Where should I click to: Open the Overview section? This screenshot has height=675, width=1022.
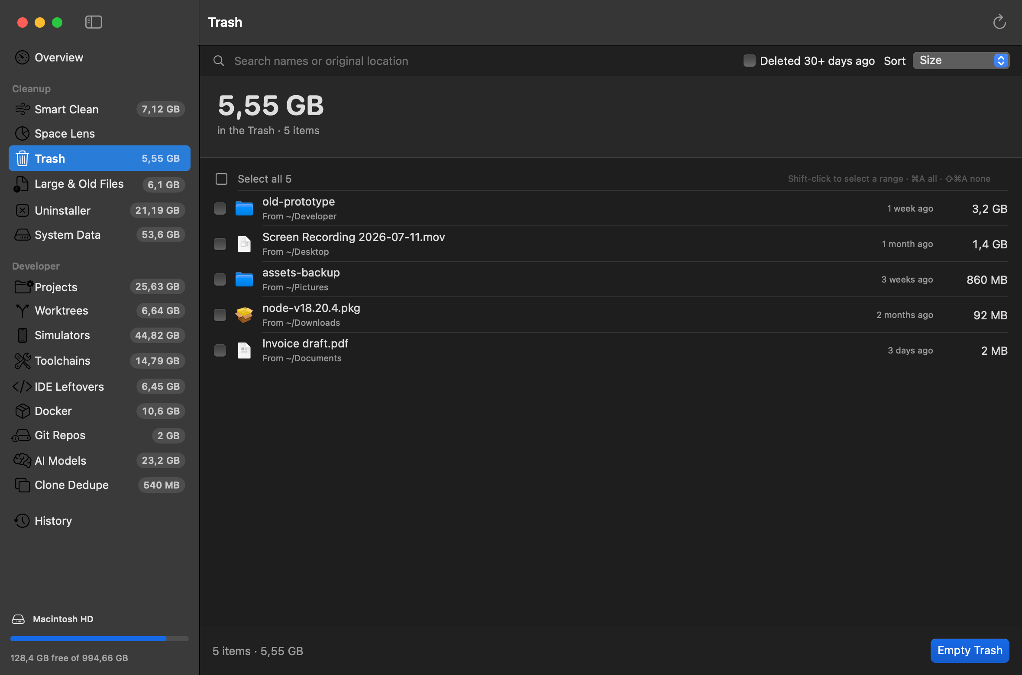[100, 58]
